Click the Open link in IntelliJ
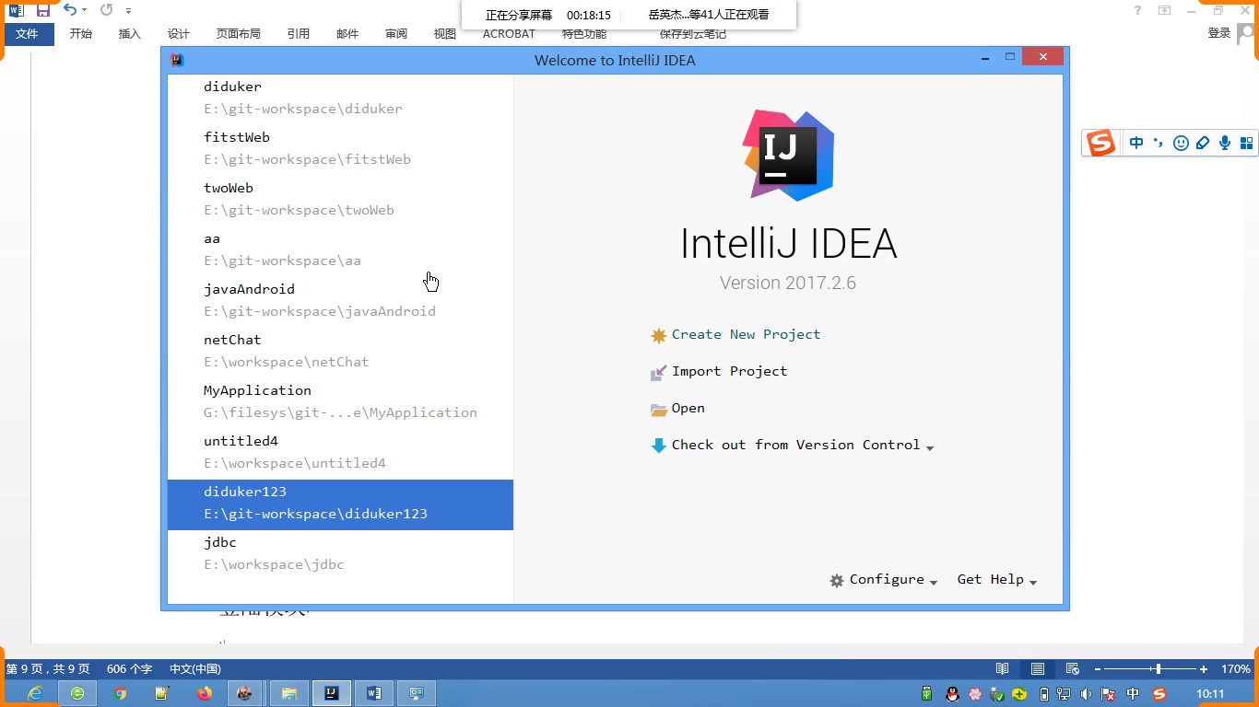 (688, 409)
